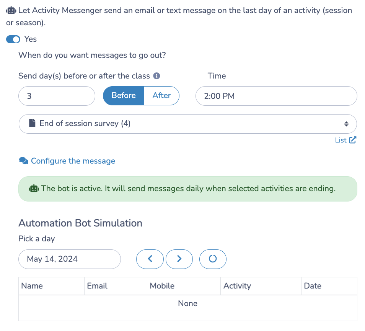Go to next day with right chevron
This screenshot has width=365, height=331.
179,259
